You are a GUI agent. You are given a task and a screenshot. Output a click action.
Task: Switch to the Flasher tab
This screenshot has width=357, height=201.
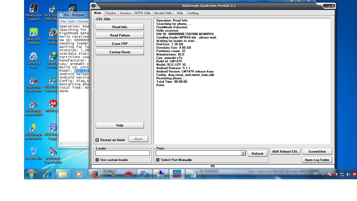(x=111, y=13)
